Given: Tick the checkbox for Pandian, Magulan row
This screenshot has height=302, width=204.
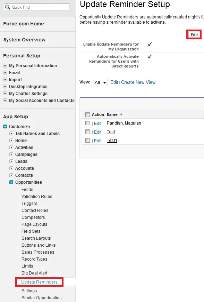Looking at the screenshot, I should click(87, 123).
